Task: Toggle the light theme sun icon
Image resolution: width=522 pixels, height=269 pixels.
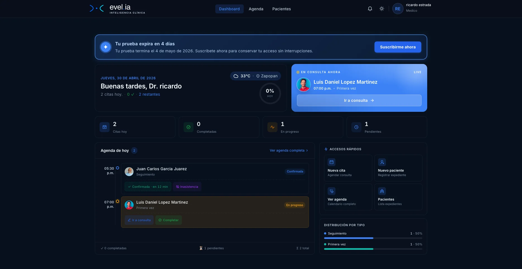Action: tap(382, 9)
